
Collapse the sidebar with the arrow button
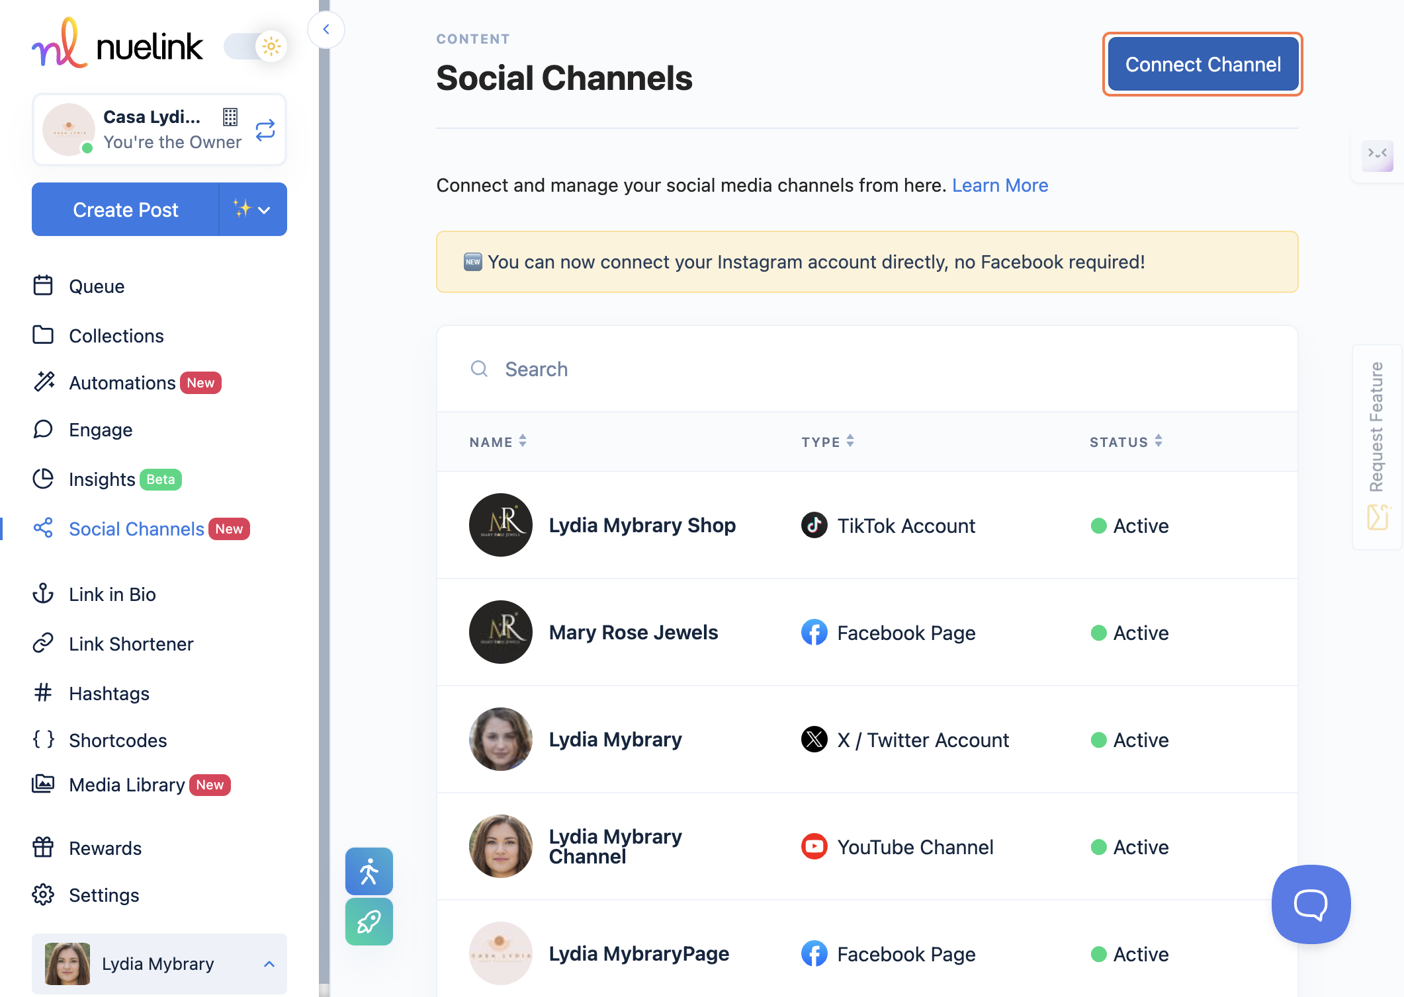coord(326,30)
